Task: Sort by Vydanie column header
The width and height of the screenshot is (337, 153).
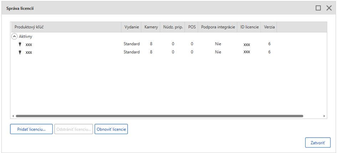Action: [132, 27]
